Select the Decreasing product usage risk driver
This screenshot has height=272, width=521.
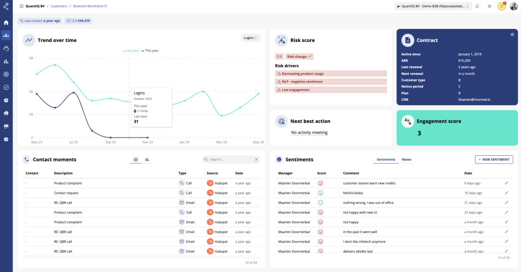coord(331,73)
